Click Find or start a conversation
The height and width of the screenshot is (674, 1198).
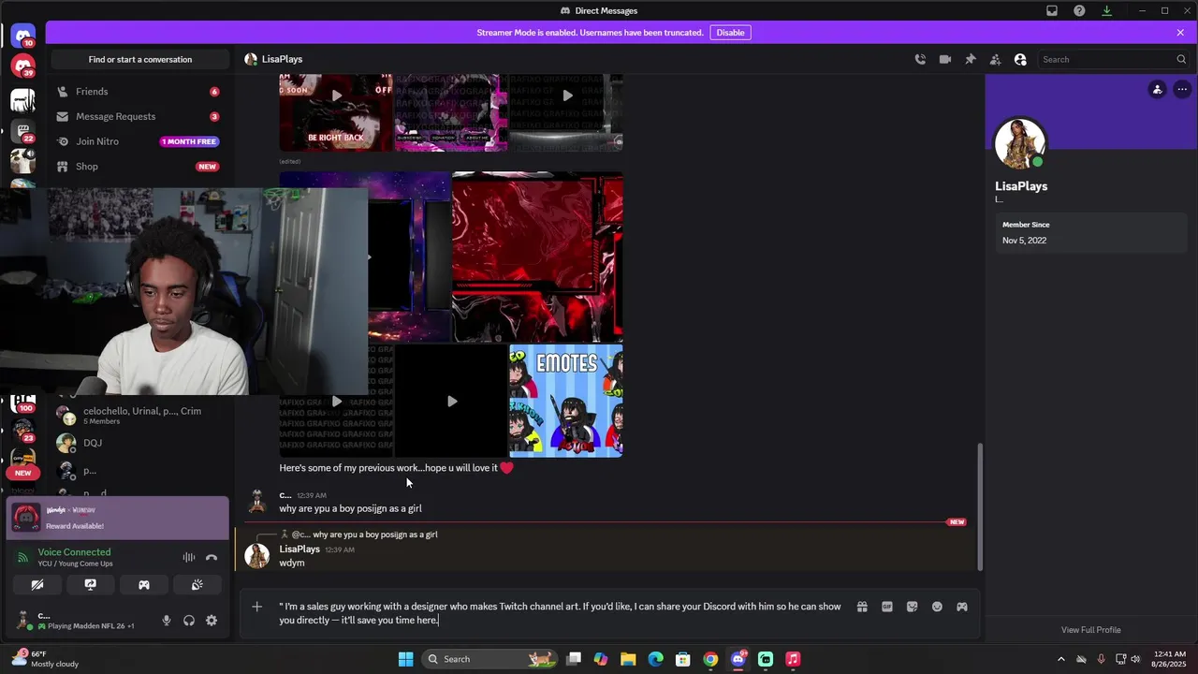[x=140, y=59]
